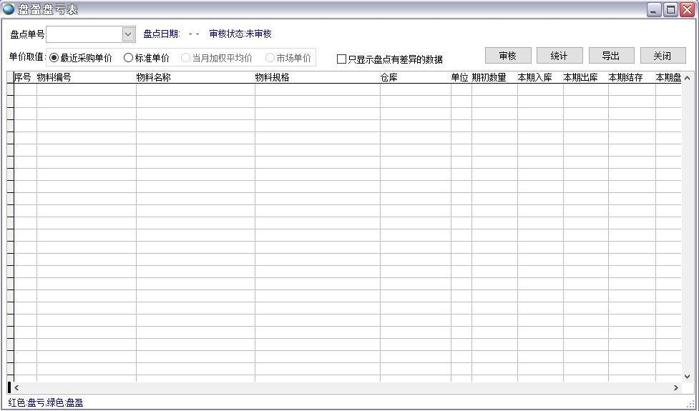Maximize the 盘盈盘亏表 window
This screenshot has height=411, width=699.
coord(670,9)
